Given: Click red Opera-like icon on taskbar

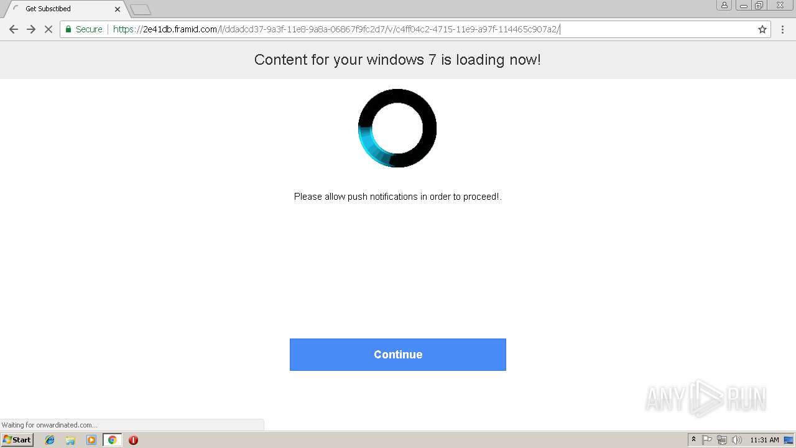Looking at the screenshot, I should click(133, 440).
